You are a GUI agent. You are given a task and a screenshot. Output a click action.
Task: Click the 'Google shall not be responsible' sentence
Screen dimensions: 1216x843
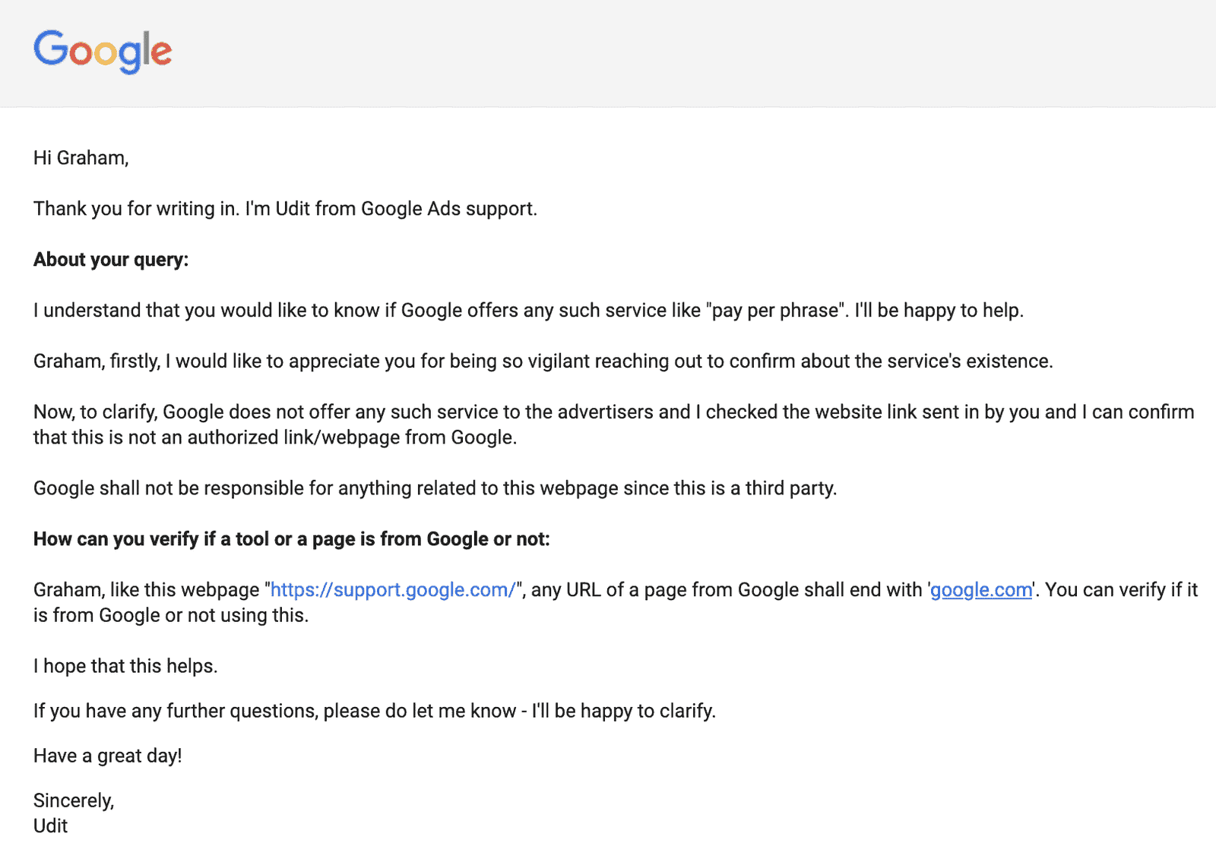click(x=435, y=488)
